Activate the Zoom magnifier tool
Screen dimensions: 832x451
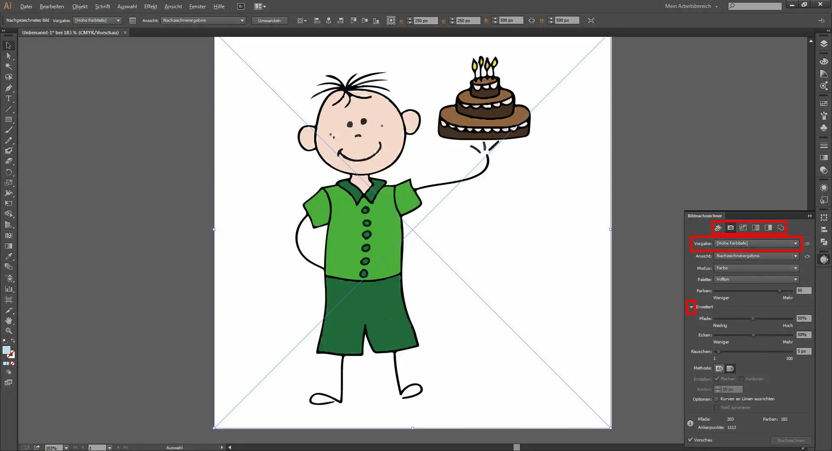8,331
